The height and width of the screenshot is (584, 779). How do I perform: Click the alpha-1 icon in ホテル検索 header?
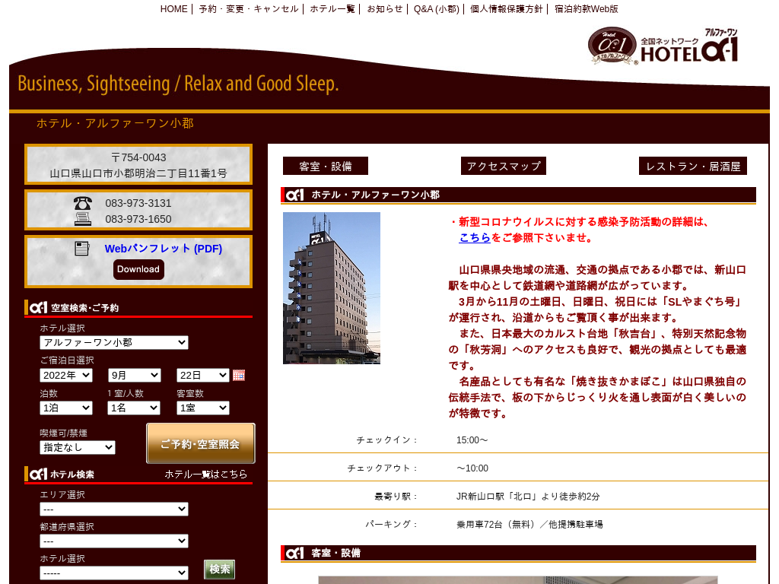[x=38, y=474]
